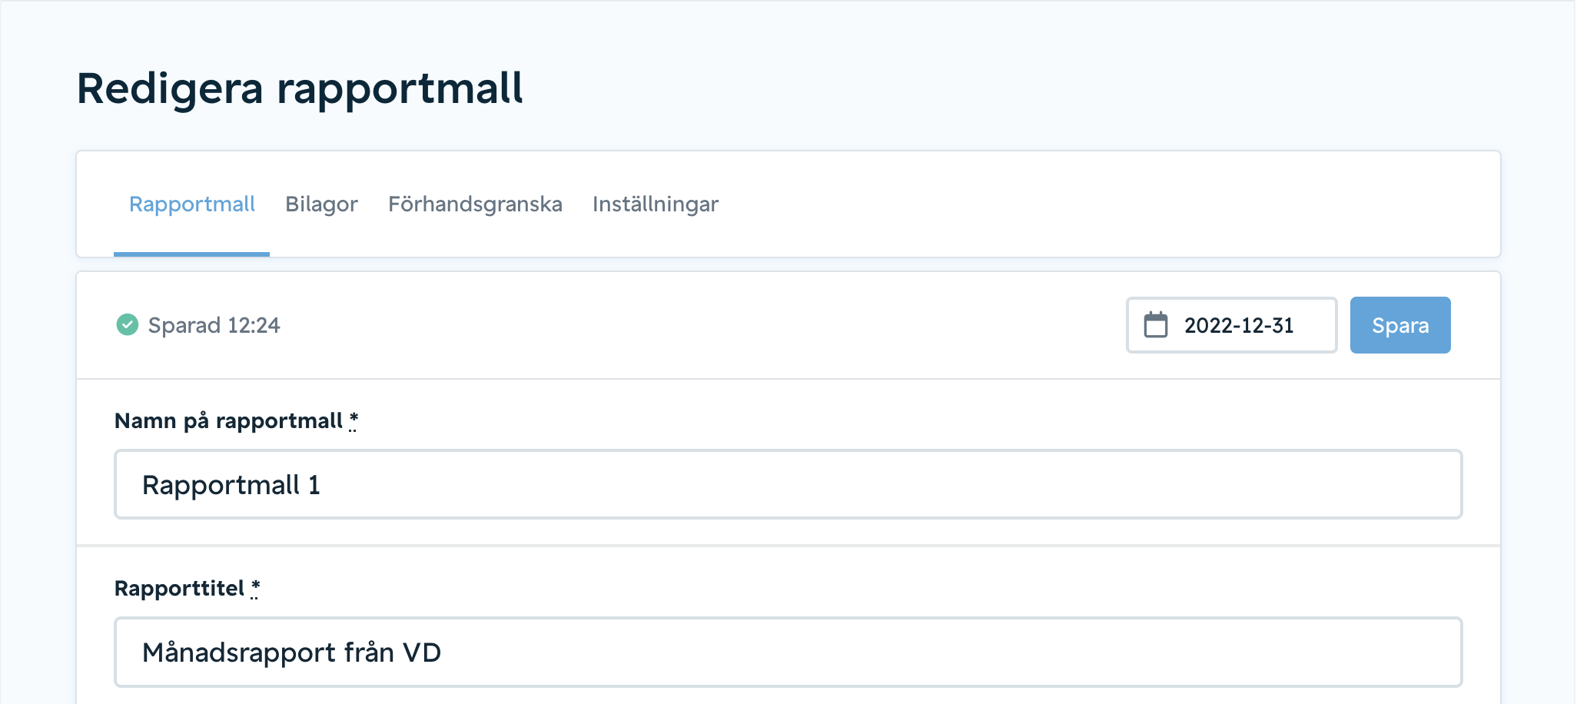Click the Rapporttitel label
This screenshot has height=704, width=1577.
point(179,589)
